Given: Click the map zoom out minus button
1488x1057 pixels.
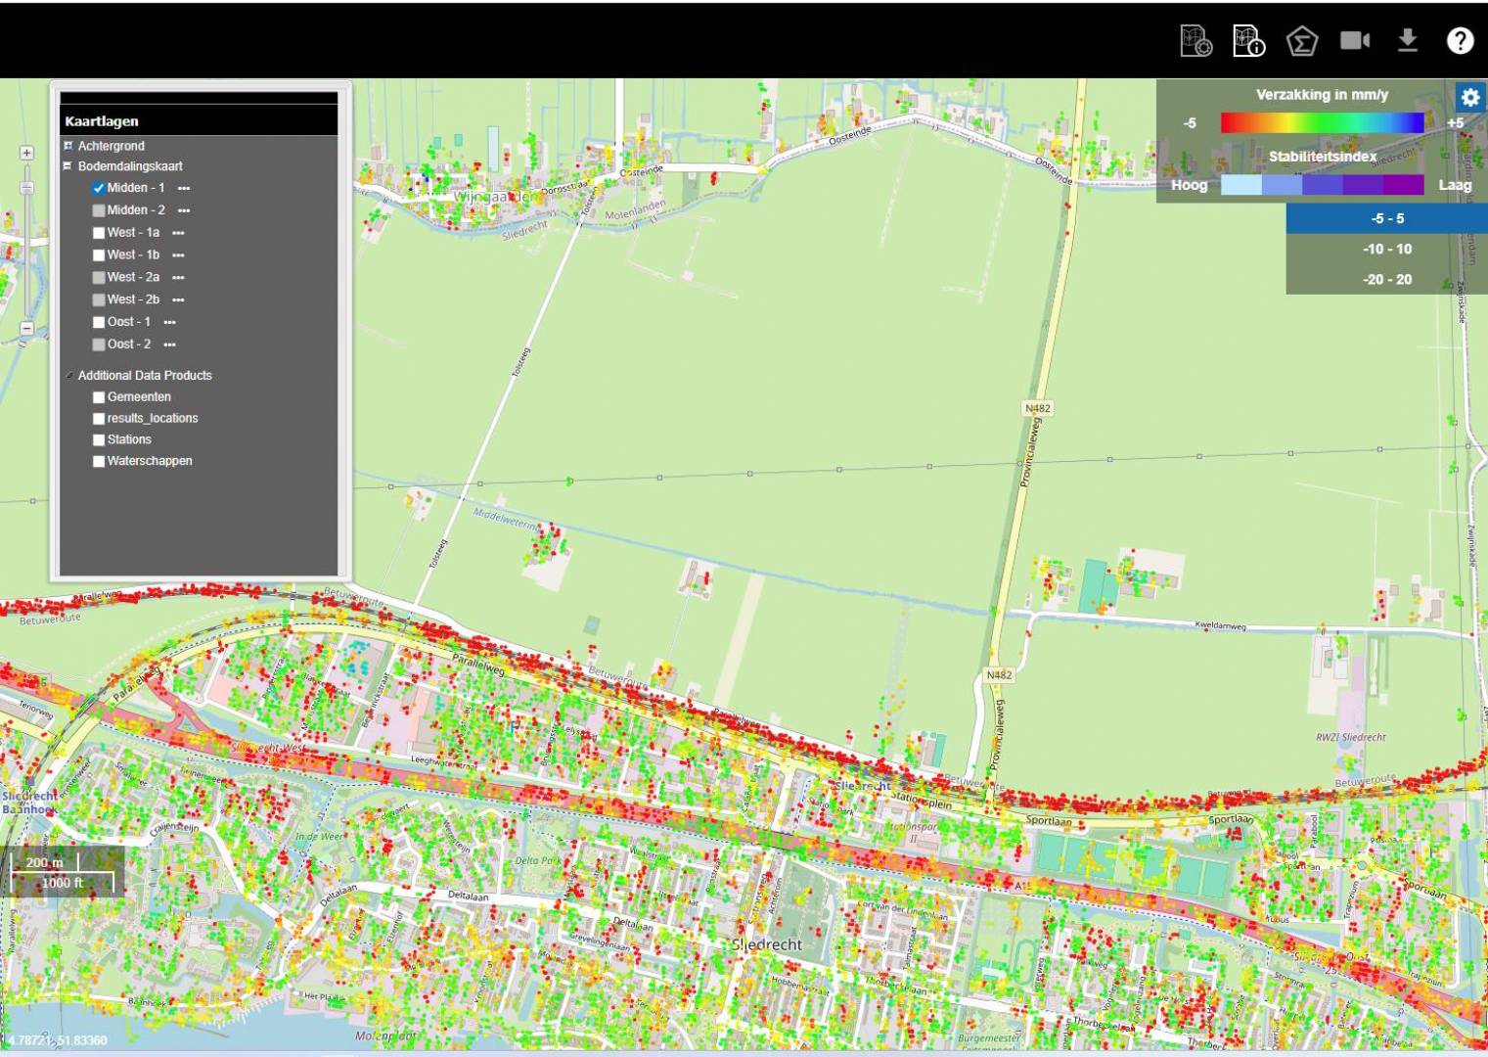Looking at the screenshot, I should point(26,328).
